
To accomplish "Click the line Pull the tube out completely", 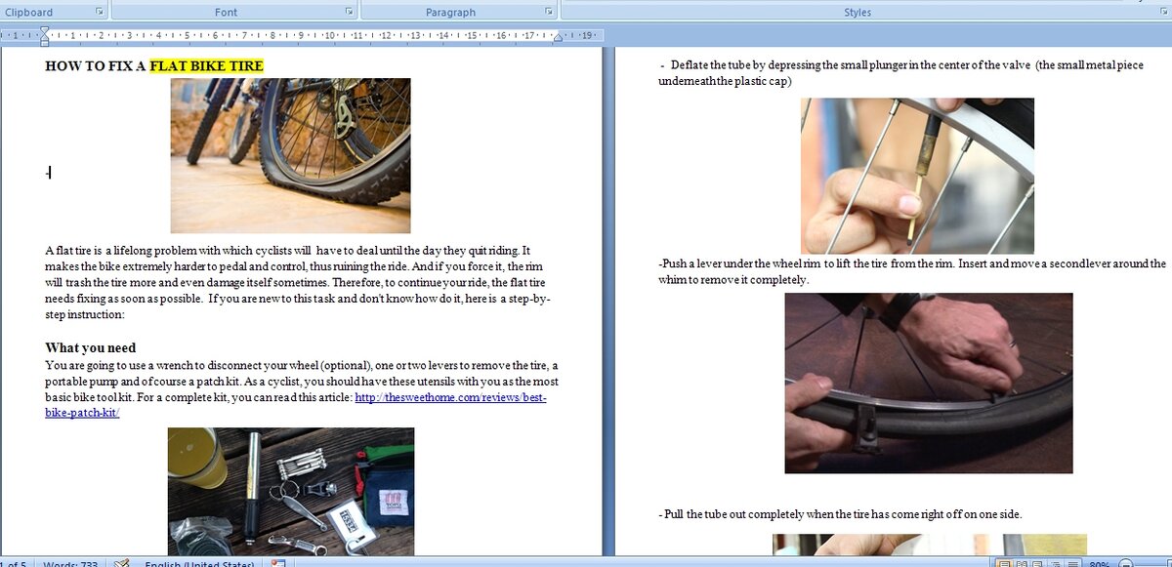I will click(x=840, y=514).
